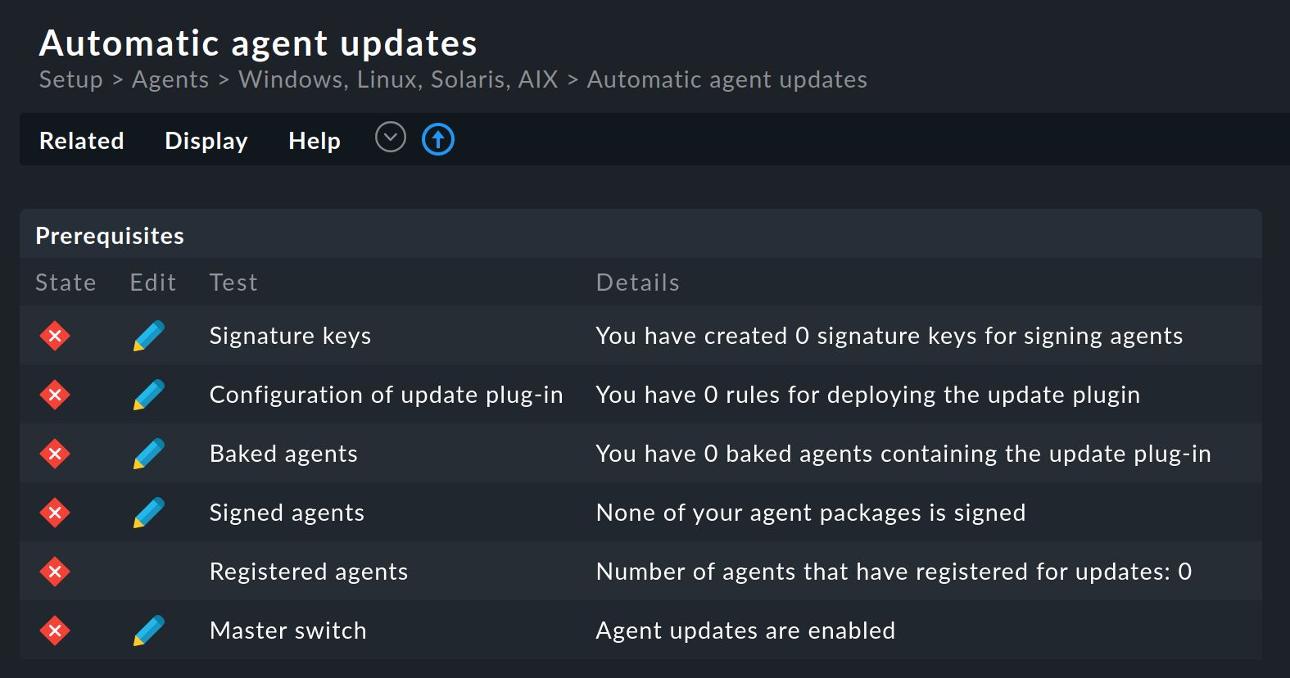
Task: Open Windows, Linux, Solaris, AIX page
Action: pyautogui.click(x=397, y=79)
